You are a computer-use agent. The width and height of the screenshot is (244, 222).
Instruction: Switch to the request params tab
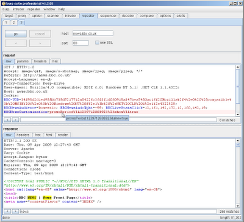[x=23, y=61]
